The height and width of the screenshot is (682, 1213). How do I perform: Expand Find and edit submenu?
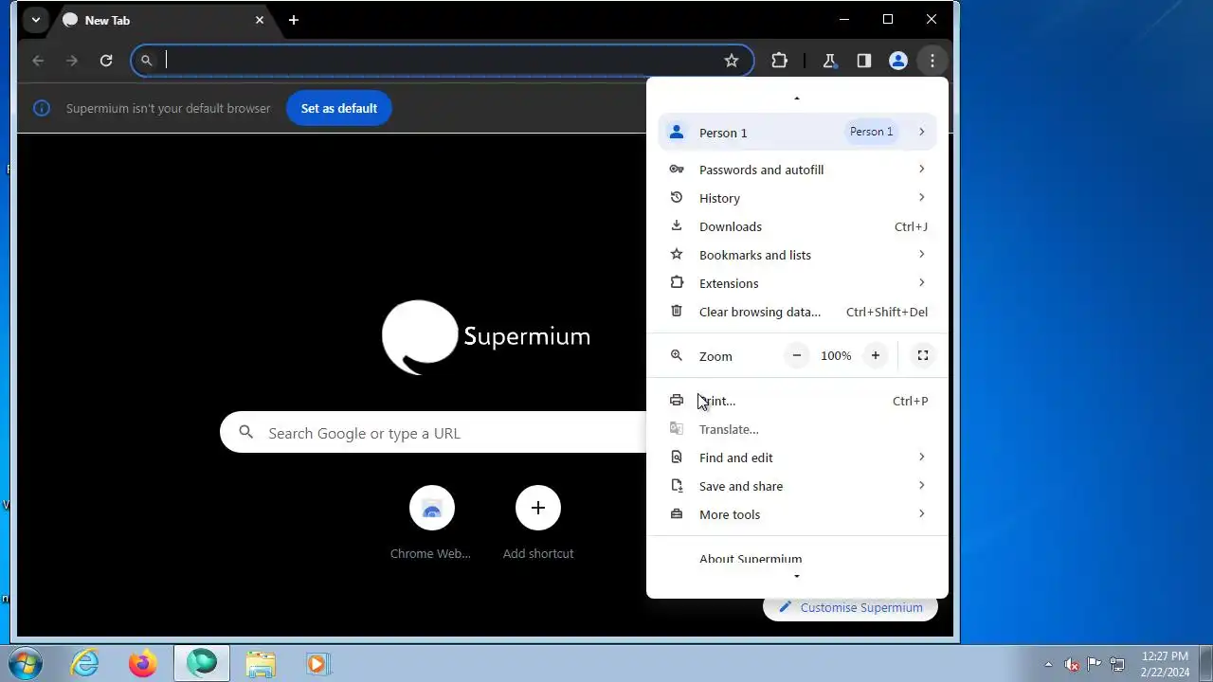(x=797, y=458)
